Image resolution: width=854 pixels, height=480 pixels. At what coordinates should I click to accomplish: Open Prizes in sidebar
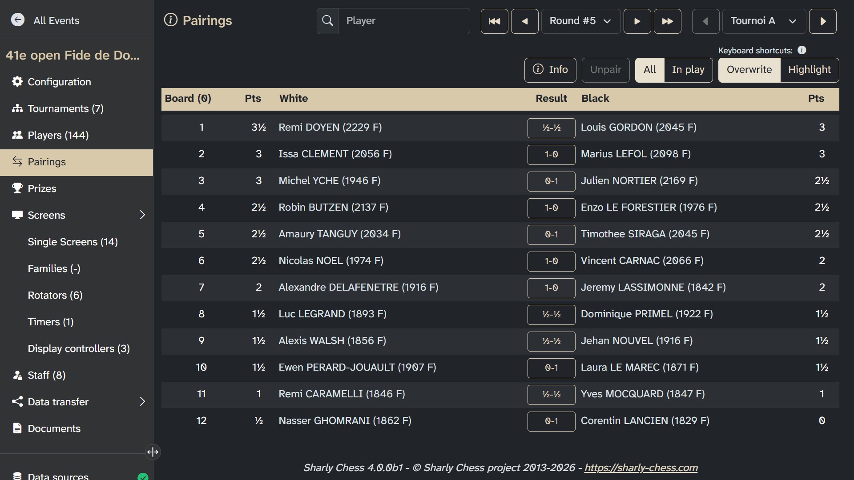(x=42, y=188)
